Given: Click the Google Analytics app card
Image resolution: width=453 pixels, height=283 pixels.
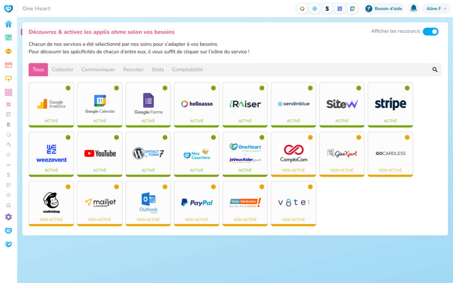Looking at the screenshot, I should pyautogui.click(x=51, y=104).
